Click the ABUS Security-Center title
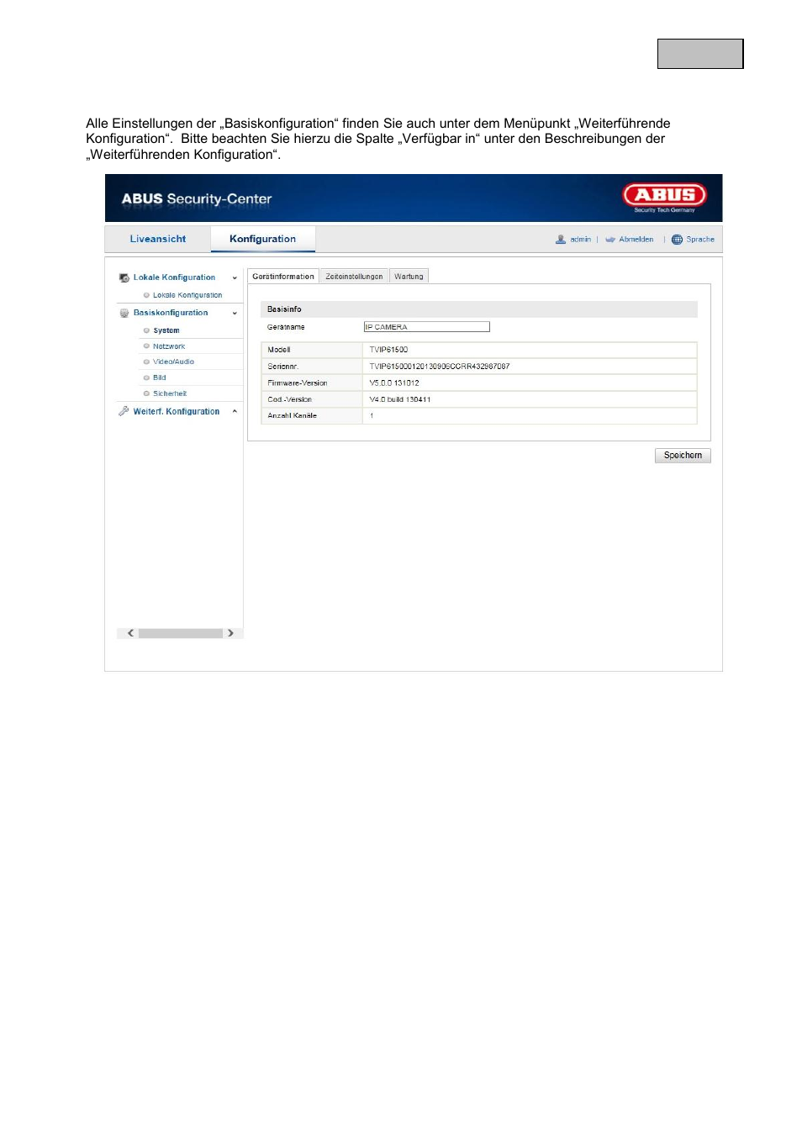This screenshot has height=1135, width=802. tap(197, 199)
